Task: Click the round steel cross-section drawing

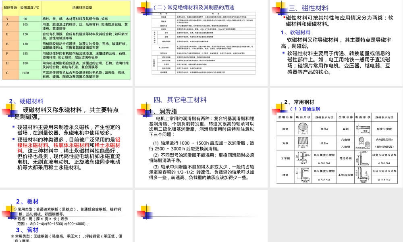Action: pyautogui.click(x=303, y=129)
